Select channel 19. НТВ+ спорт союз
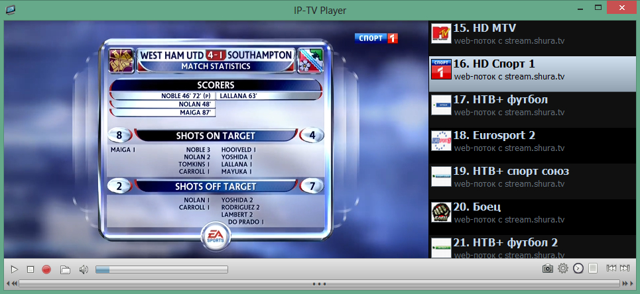The height and width of the screenshot is (294, 640). (533, 181)
